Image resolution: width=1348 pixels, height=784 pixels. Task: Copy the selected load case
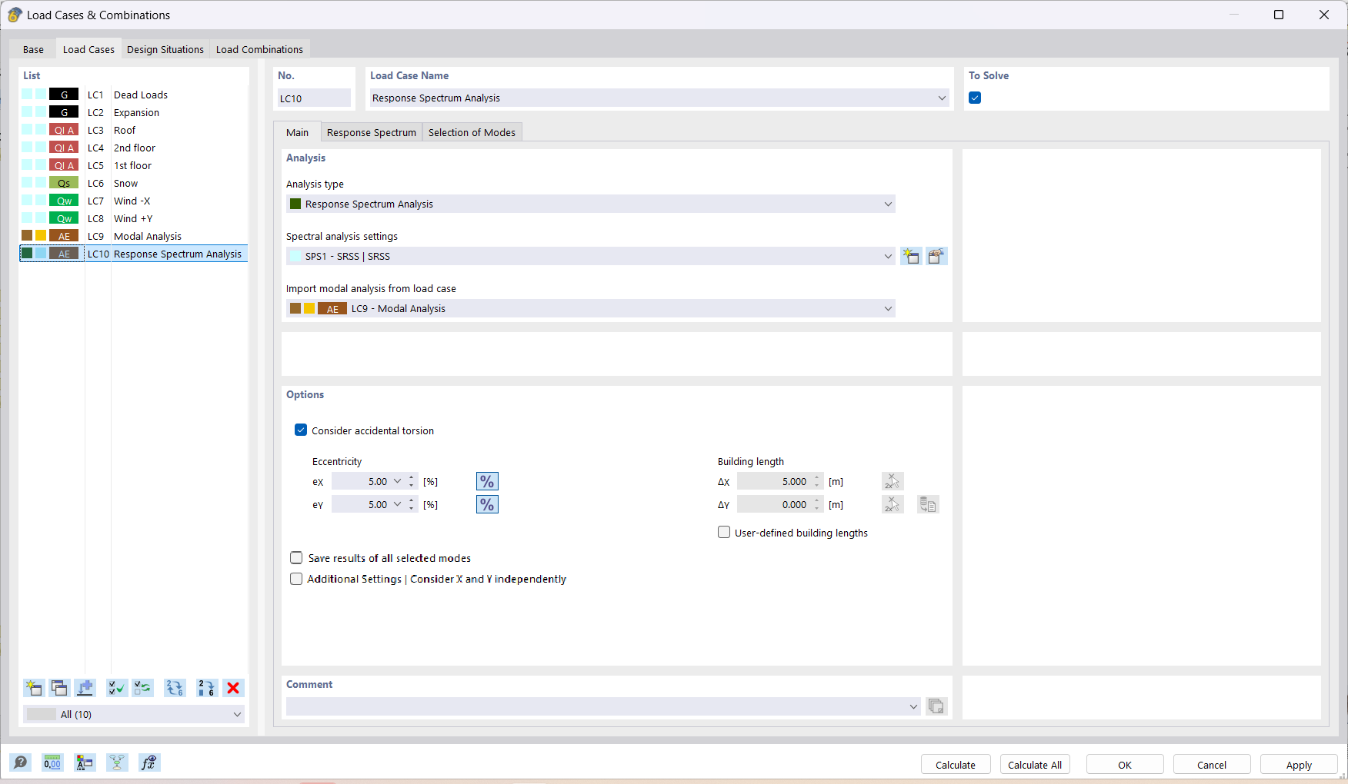tap(59, 688)
